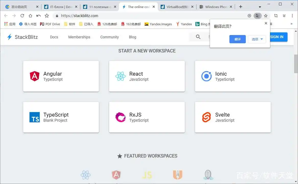Click the RxJS logo icon
This screenshot has height=184, width=298.
(x=120, y=117)
